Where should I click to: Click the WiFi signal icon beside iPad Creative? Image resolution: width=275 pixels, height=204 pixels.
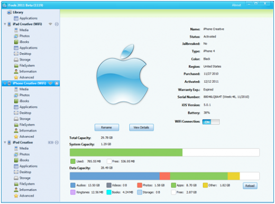coord(50,24)
